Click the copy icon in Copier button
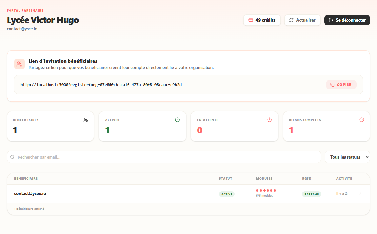Image resolution: width=377 pixels, height=234 pixels. click(332, 85)
